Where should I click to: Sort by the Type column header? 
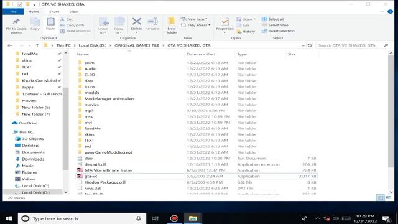point(242,54)
